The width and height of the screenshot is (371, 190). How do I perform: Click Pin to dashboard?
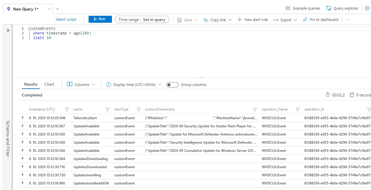pos(321,20)
